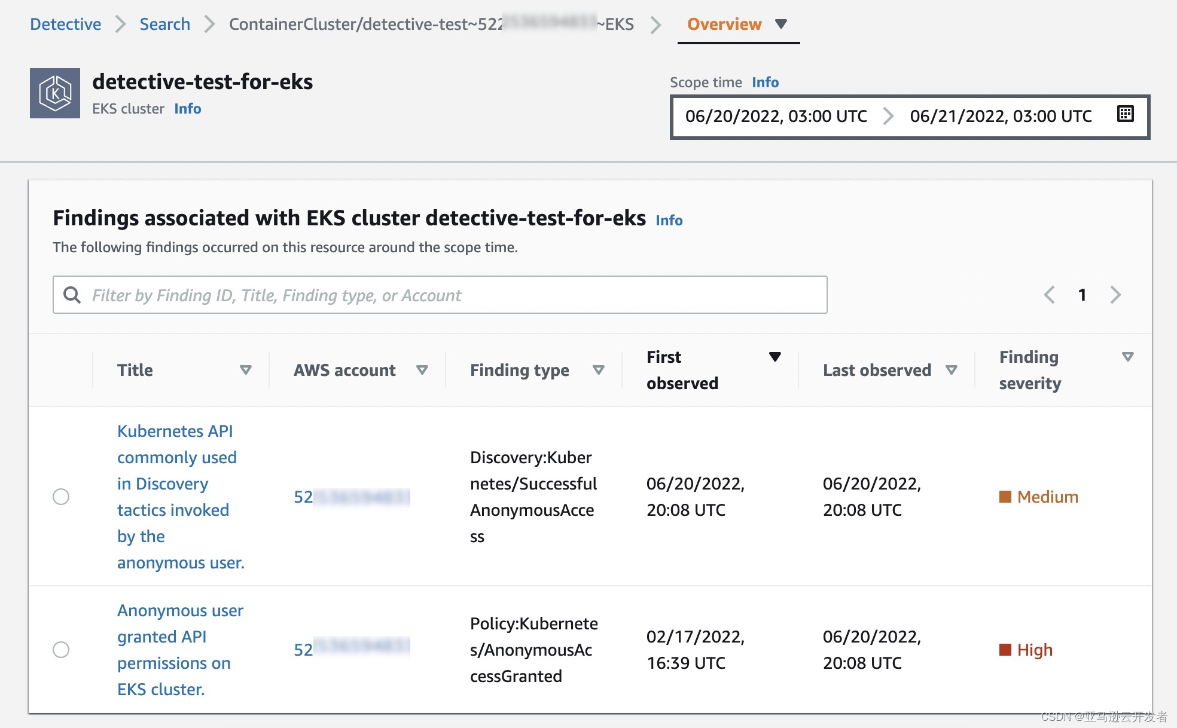Screen dimensions: 1177x728
Task: Sort by Finding type column arrow
Action: point(598,370)
